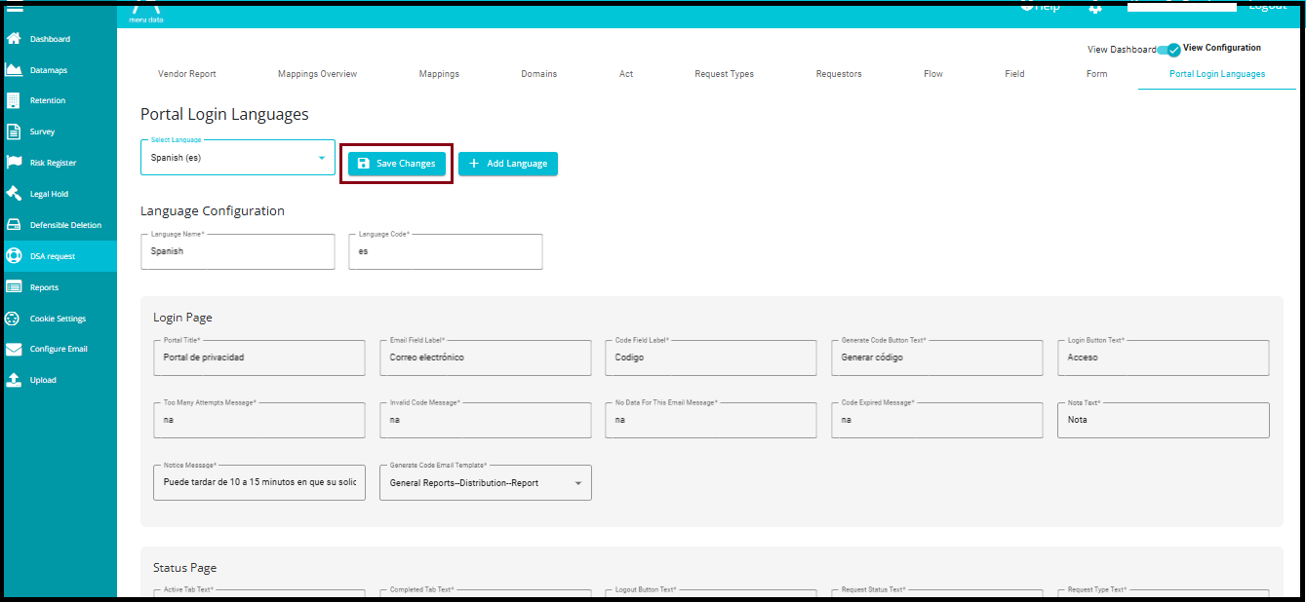Click the Configure Email envelope icon
This screenshot has width=1306, height=602.
coord(14,349)
